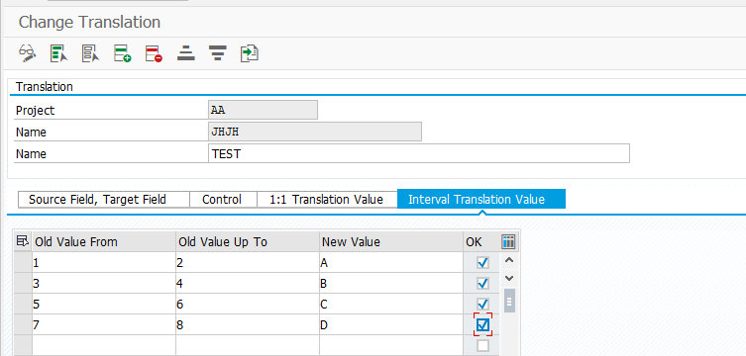The image size is (746, 356).
Task: Click the Sort Ascending icon
Action: tap(186, 52)
